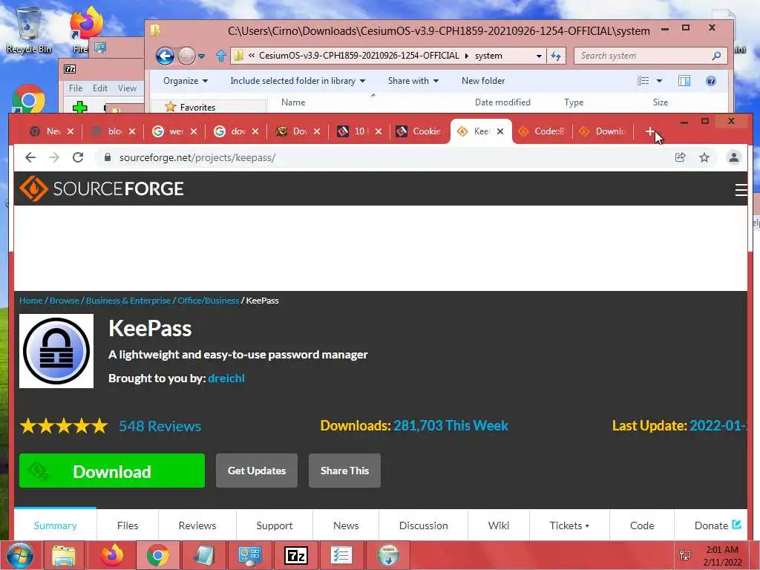
Task: Click the KeePass padlock project icon
Action: tap(56, 351)
